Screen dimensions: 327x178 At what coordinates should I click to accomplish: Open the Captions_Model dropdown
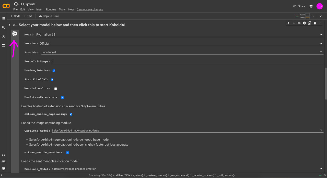pos(188,130)
